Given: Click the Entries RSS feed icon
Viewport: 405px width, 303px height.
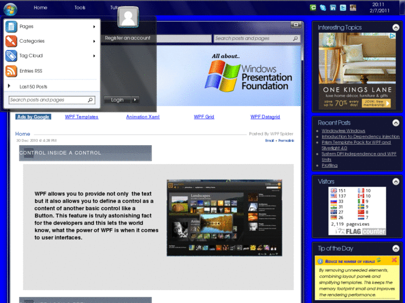Looking at the screenshot, I should [x=11, y=71].
